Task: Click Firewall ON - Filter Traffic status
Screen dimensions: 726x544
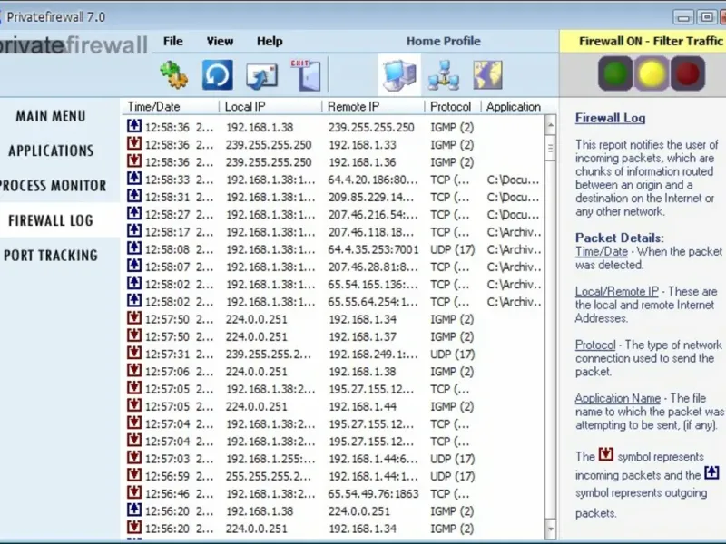Action: click(x=651, y=41)
